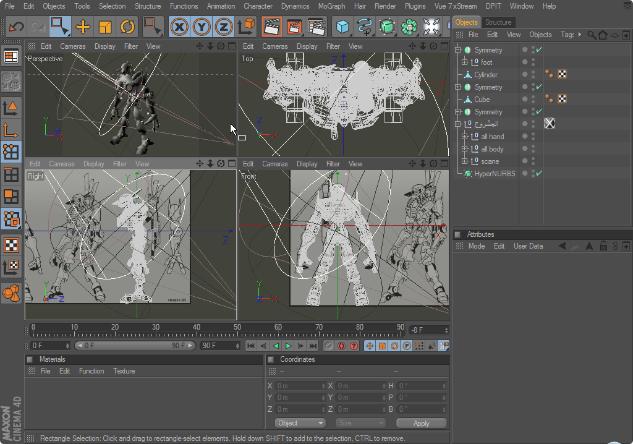Expand the foot object
Viewport: 633px width, 444px height.
coord(464,62)
